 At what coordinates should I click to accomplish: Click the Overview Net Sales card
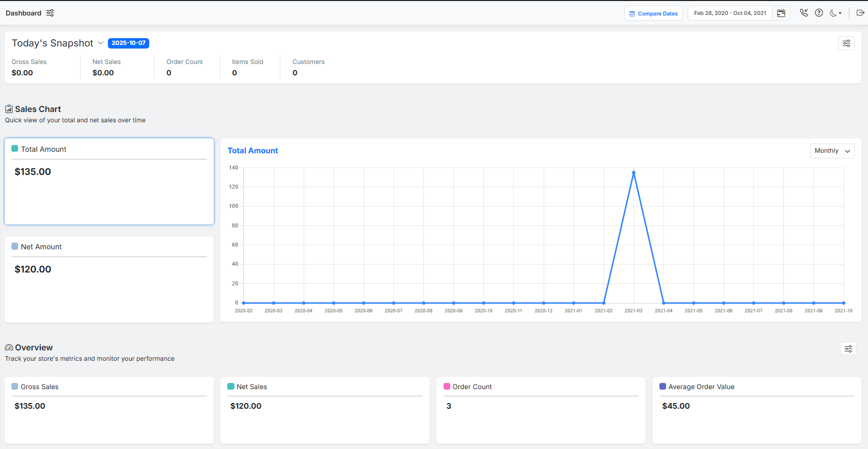point(325,410)
